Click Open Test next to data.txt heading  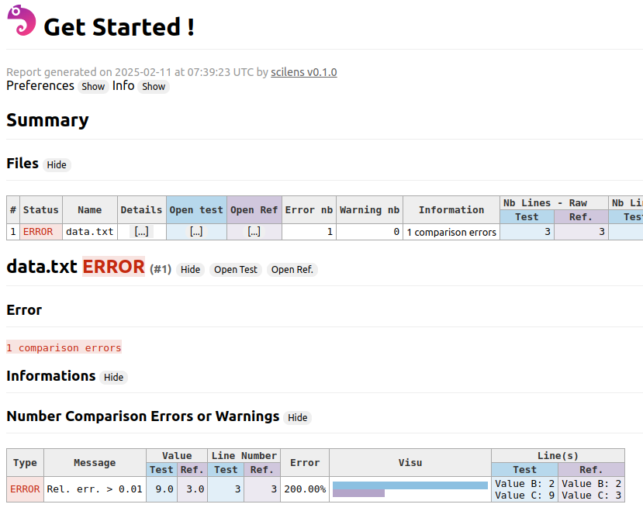coord(235,270)
